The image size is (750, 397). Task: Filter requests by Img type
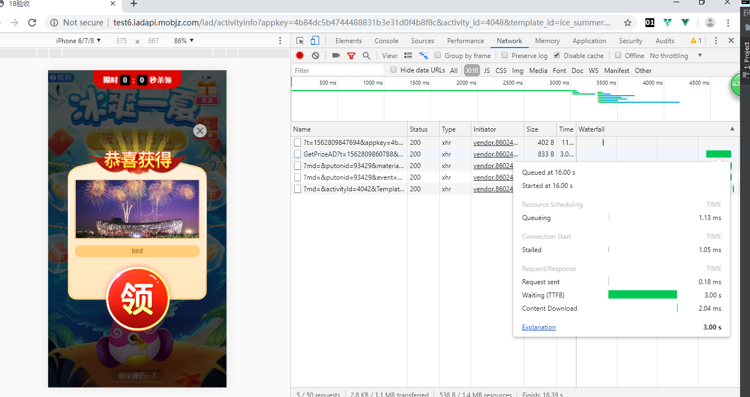(x=518, y=71)
